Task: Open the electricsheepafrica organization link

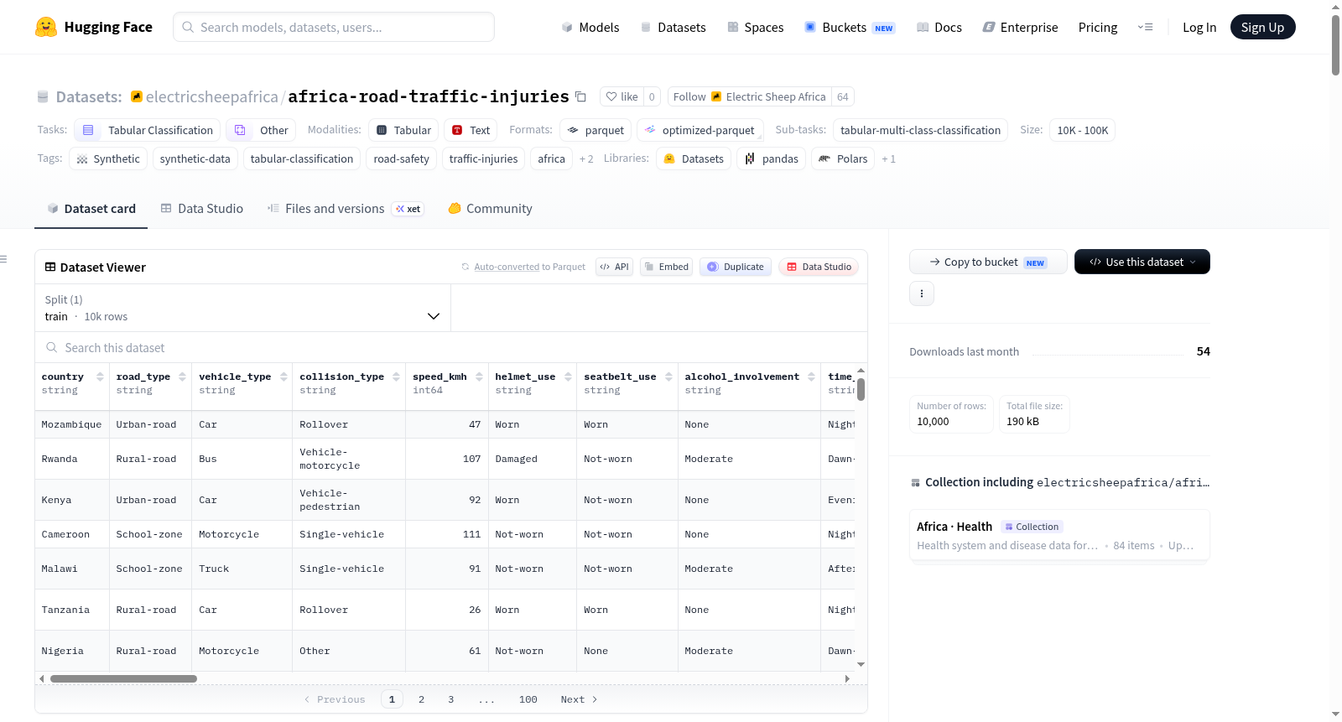Action: (x=211, y=96)
